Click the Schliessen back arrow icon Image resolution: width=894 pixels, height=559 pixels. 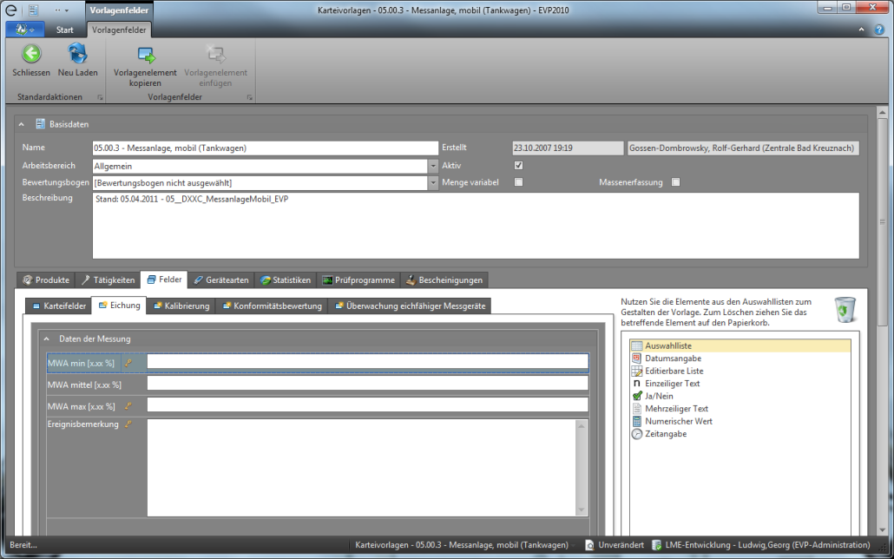click(31, 54)
